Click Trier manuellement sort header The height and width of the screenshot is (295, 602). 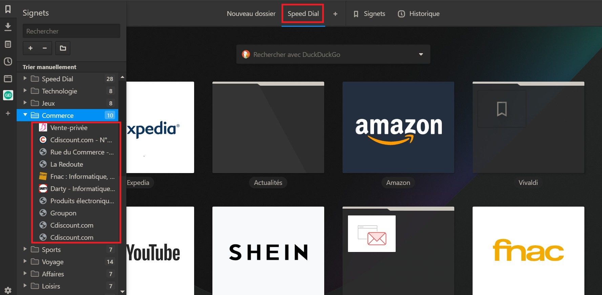(49, 67)
